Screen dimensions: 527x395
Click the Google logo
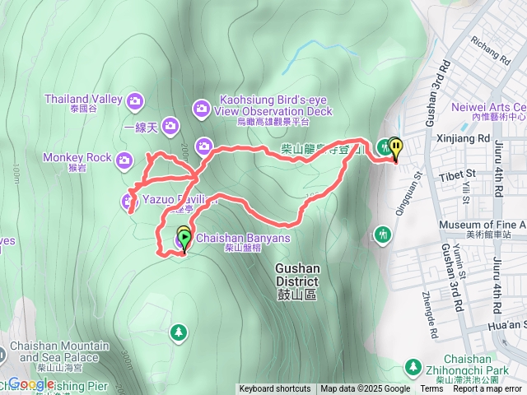pyautogui.click(x=30, y=384)
